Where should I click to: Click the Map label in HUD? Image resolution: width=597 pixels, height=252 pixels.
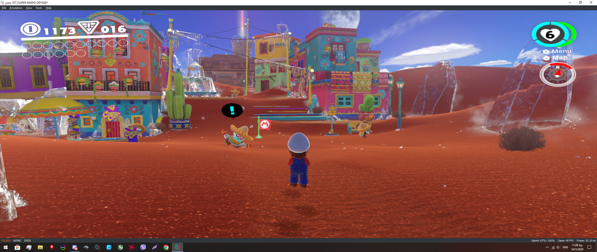(560, 58)
